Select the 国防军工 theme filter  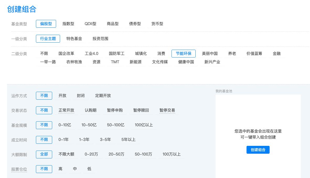click(116, 54)
